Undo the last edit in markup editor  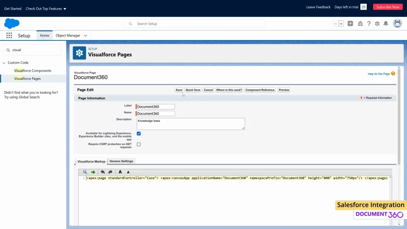pyautogui.click(x=103, y=172)
